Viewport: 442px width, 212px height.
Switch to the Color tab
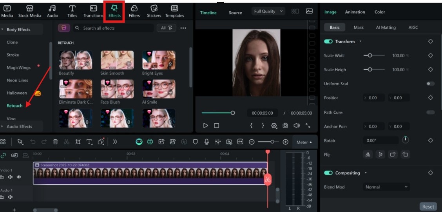(x=380, y=12)
